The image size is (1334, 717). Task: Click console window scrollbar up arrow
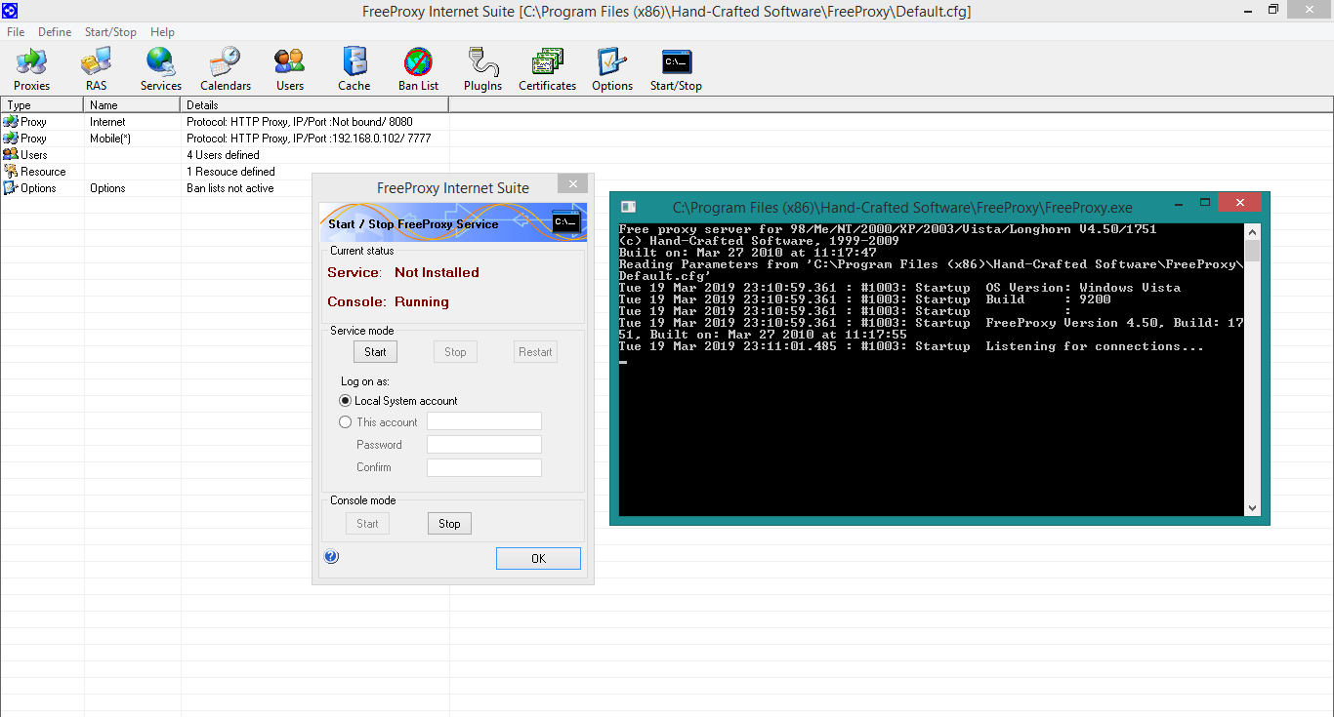point(1253,231)
